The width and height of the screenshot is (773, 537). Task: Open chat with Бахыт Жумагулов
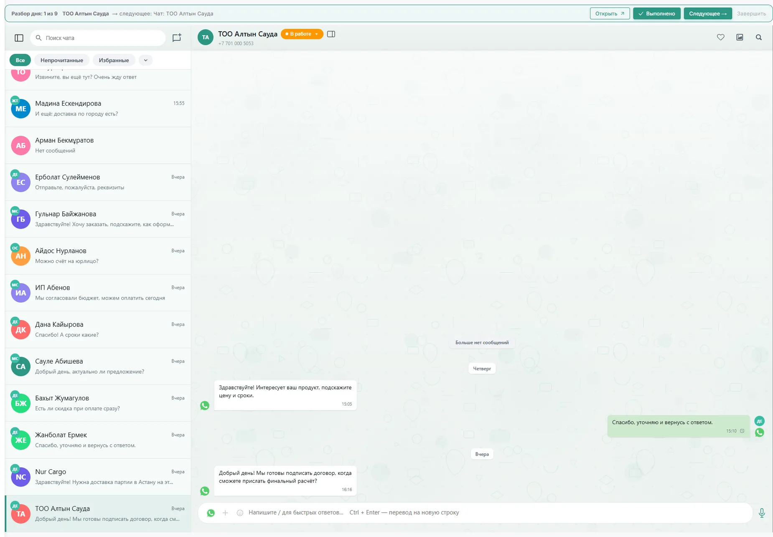click(x=98, y=403)
